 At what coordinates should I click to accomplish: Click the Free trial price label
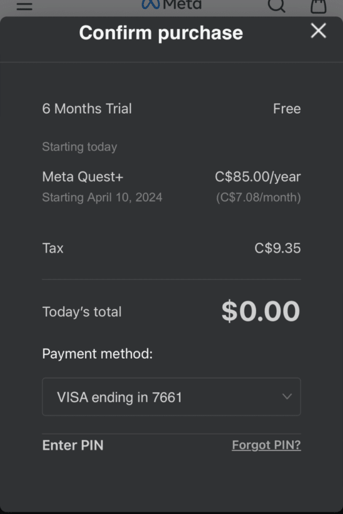(x=287, y=109)
